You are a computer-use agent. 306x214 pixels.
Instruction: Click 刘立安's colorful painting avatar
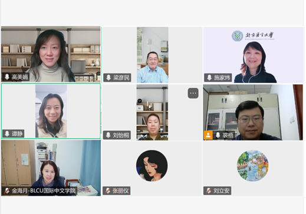click(x=252, y=166)
